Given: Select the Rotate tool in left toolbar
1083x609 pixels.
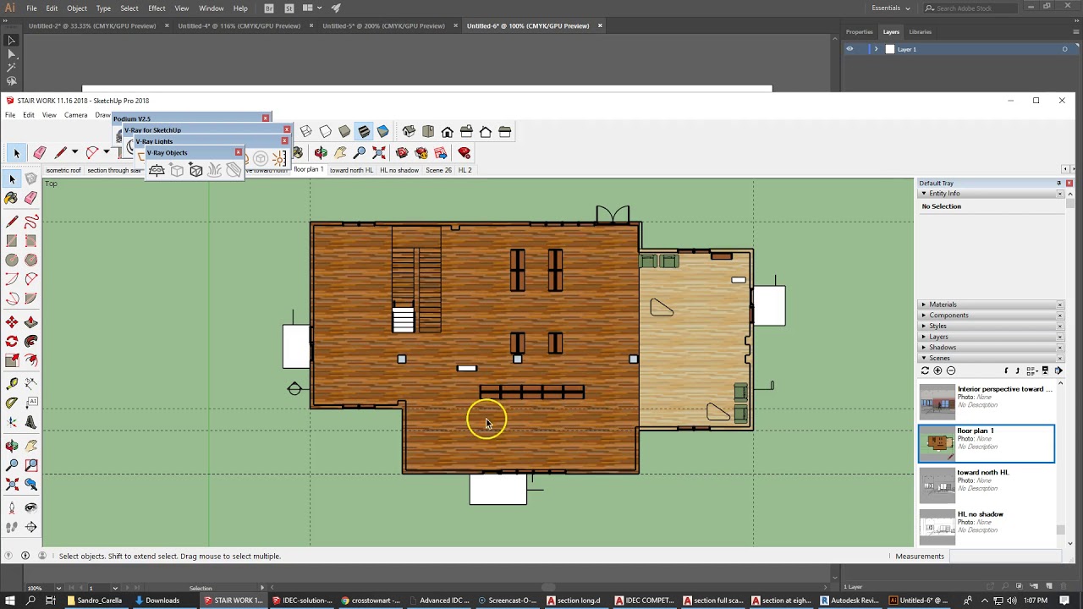Looking at the screenshot, I should (12, 340).
